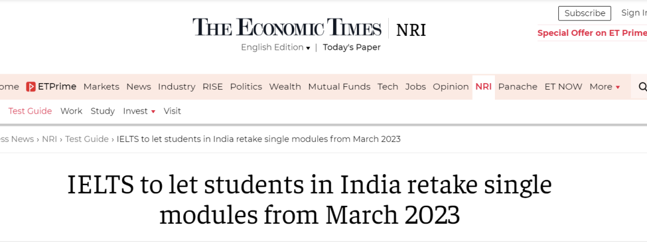Open ETPrime via red play icon

click(x=31, y=87)
